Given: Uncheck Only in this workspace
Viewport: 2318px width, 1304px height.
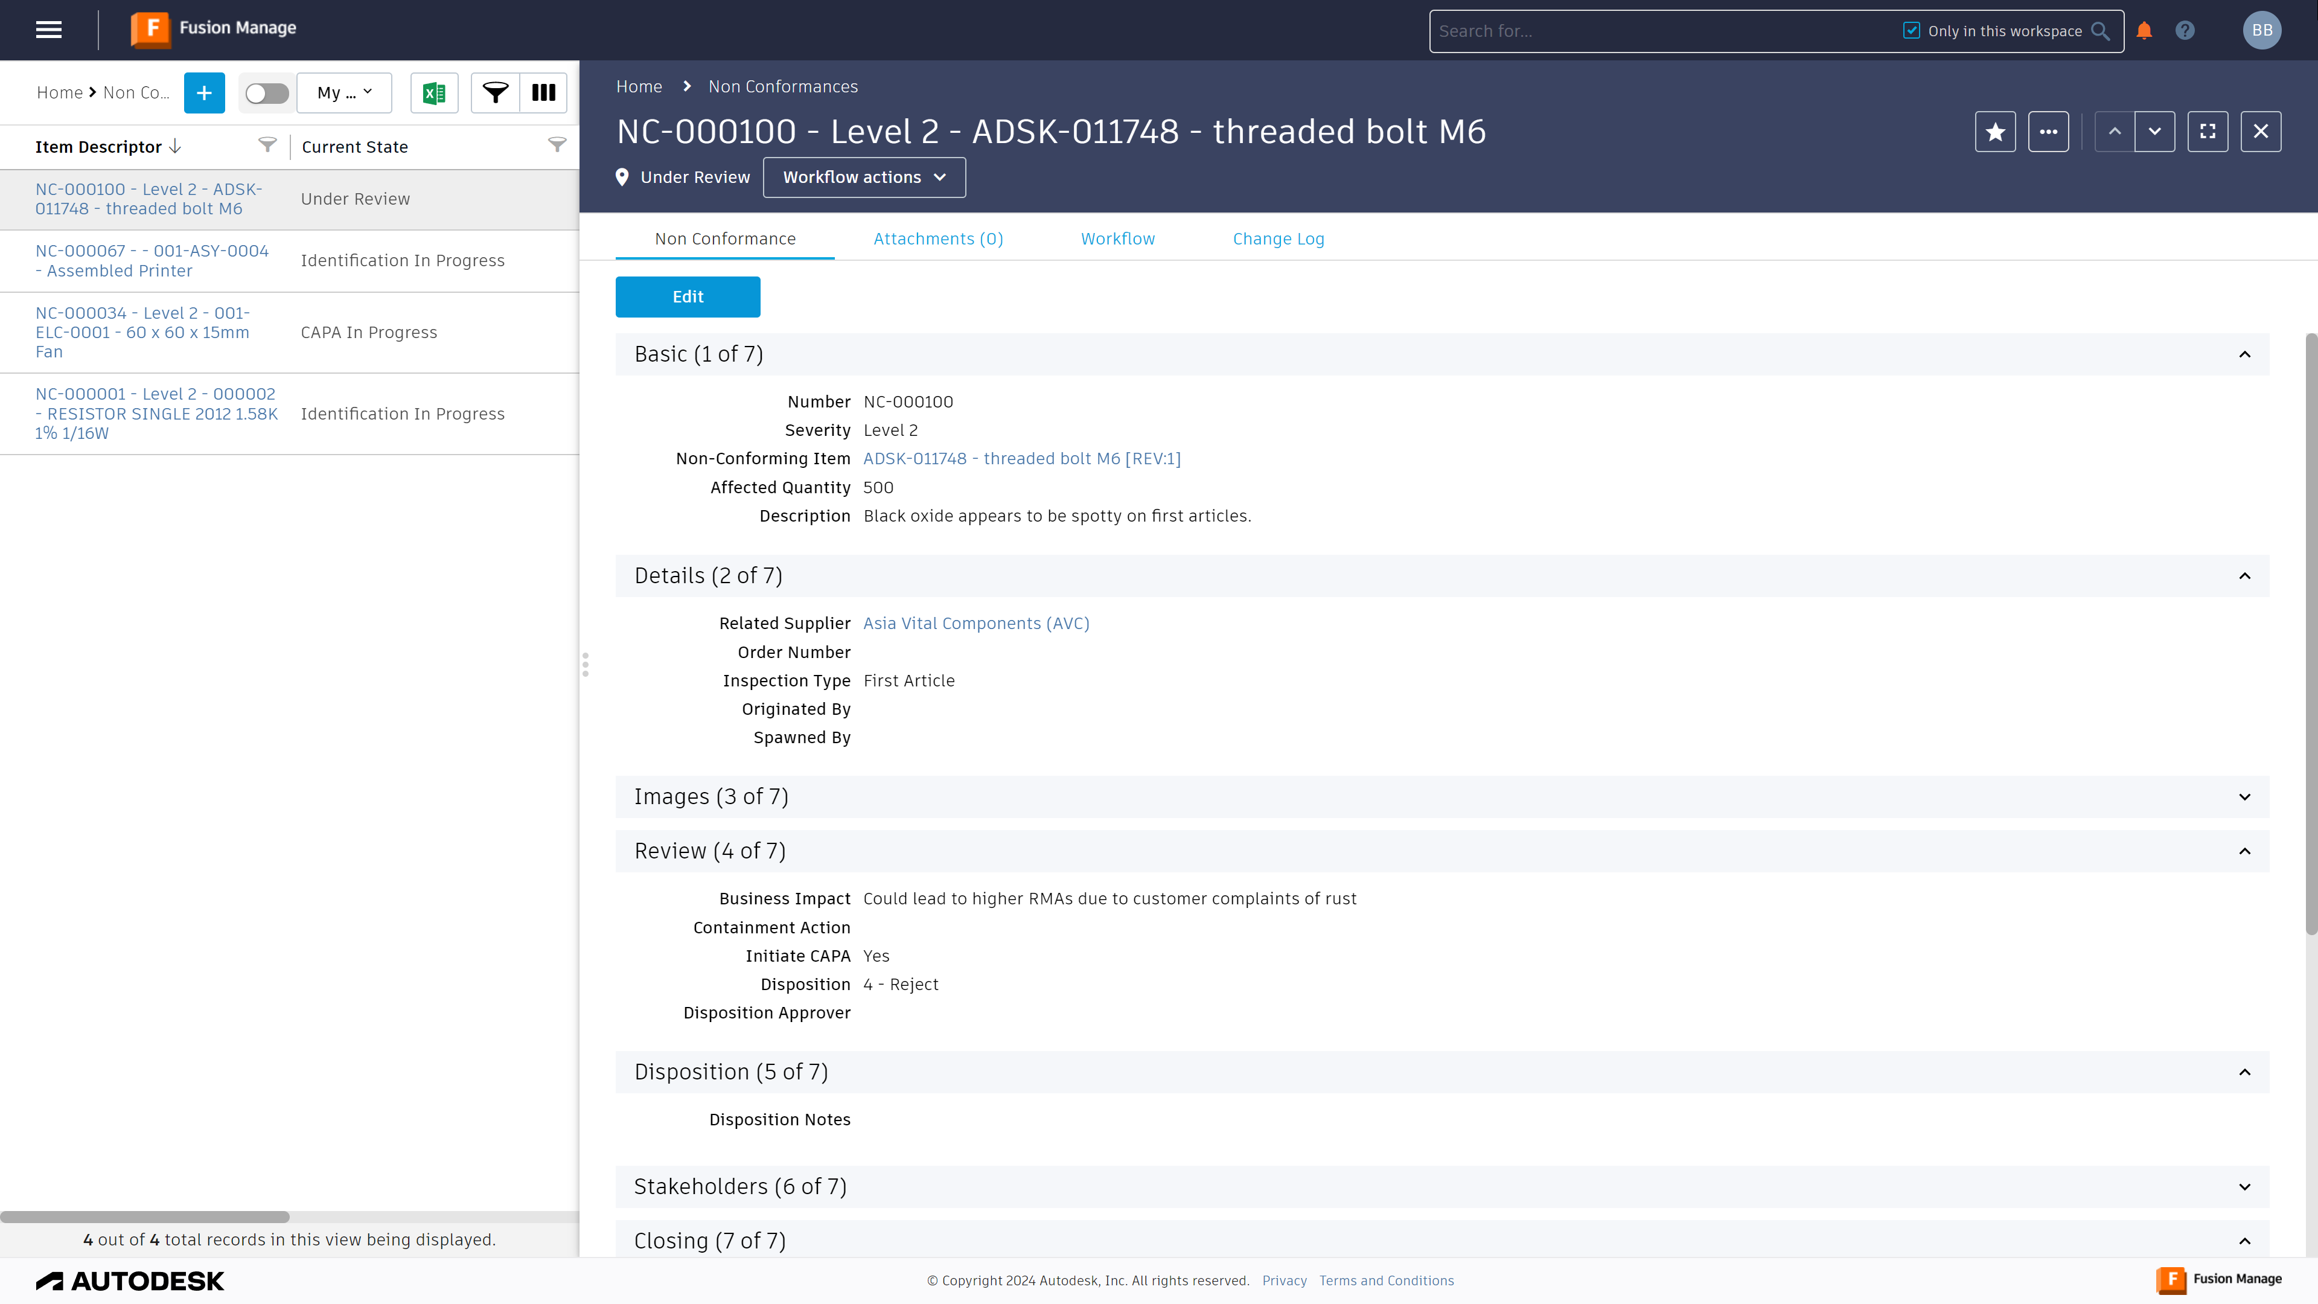Looking at the screenshot, I should (x=1911, y=30).
